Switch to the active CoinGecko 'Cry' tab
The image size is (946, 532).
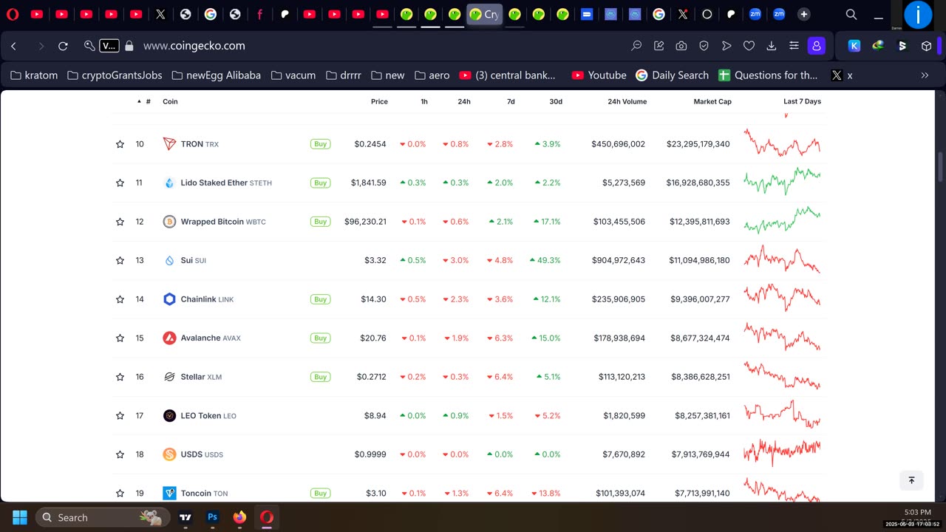(x=484, y=14)
